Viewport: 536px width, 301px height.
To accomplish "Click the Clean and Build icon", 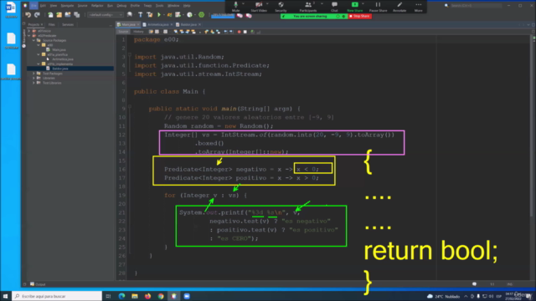I will (149, 15).
